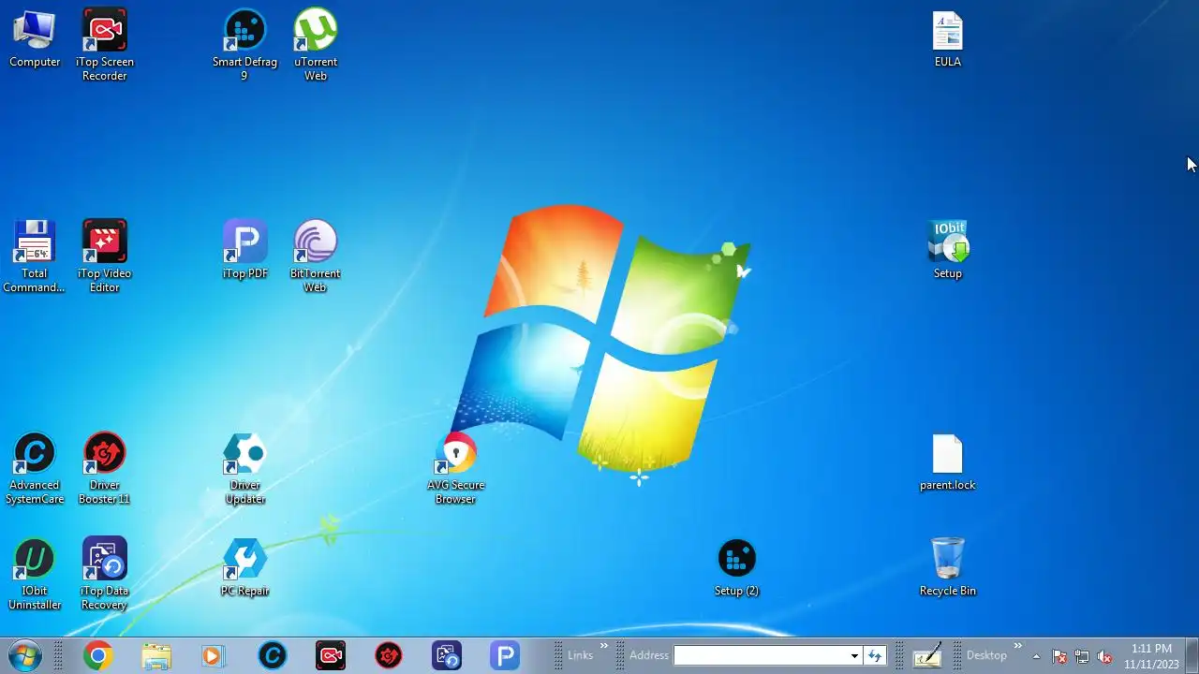Open Windows Explorer from the taskbar
The image size is (1199, 674).
[156, 656]
